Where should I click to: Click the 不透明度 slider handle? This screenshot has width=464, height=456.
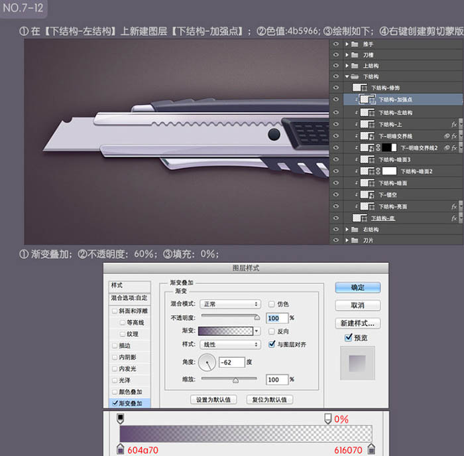pyautogui.click(x=257, y=318)
